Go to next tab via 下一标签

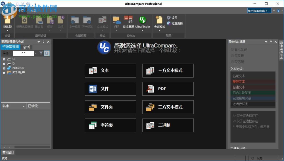87,20
